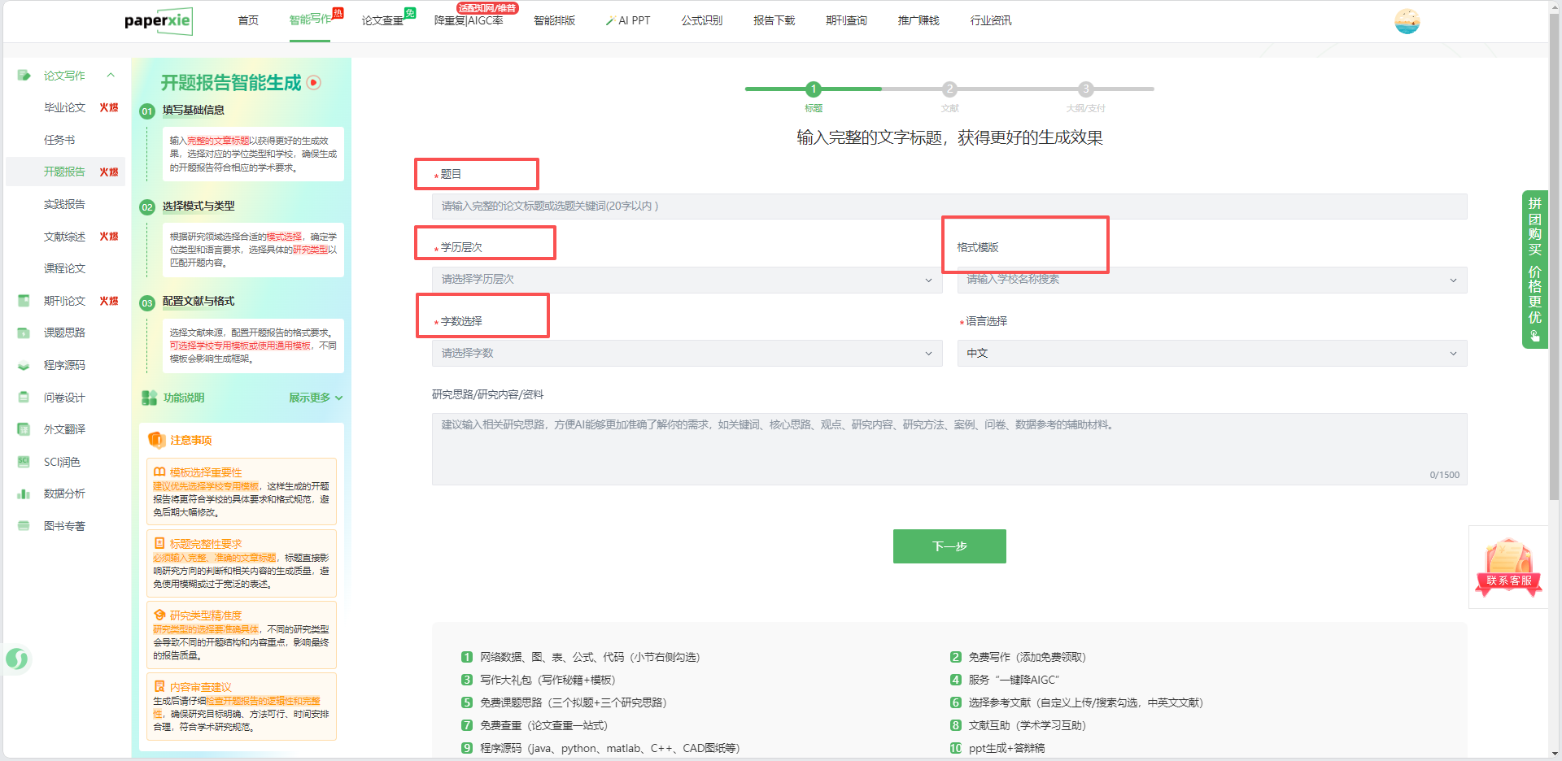Click the 功能说明 grid icon
Screen dimensions: 1562x761
149,398
